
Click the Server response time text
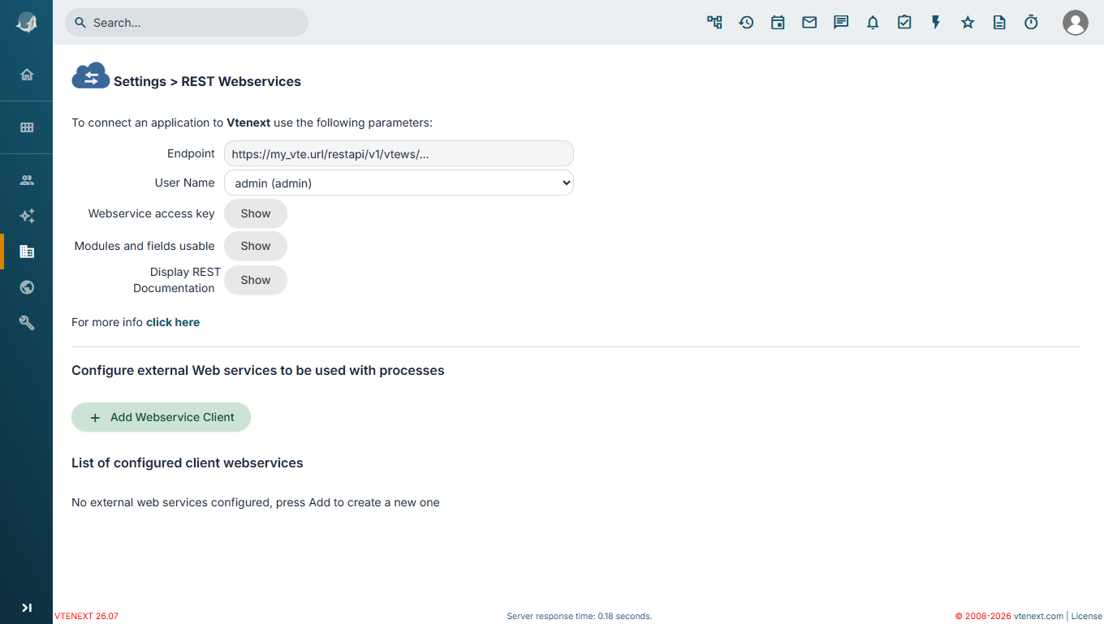pyautogui.click(x=580, y=617)
